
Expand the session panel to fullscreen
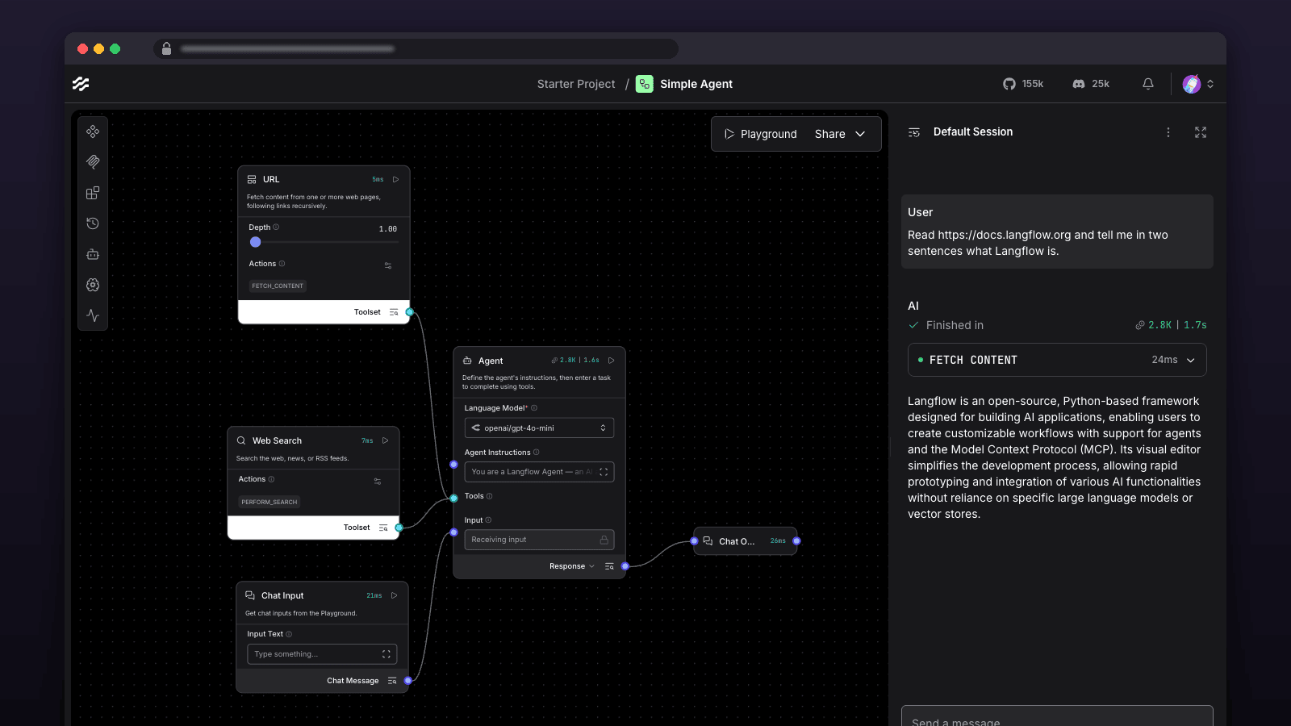click(1201, 132)
